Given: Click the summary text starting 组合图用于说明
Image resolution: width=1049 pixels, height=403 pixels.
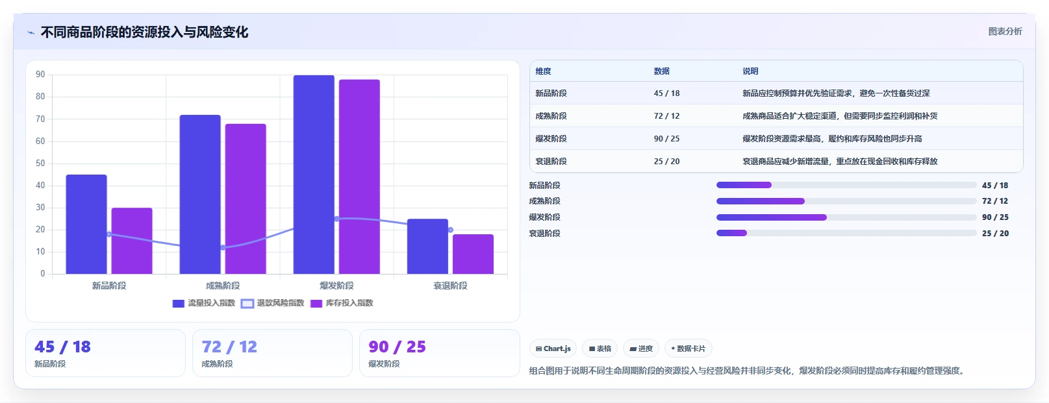Looking at the screenshot, I should 748,371.
